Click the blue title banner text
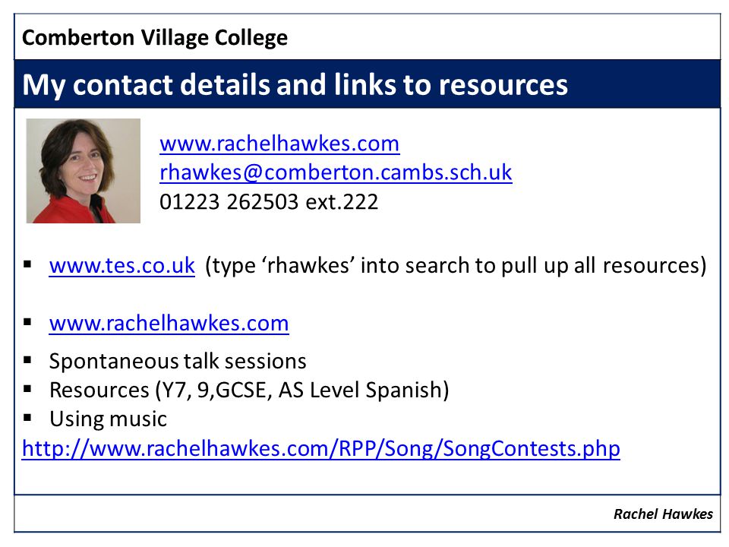 point(295,84)
